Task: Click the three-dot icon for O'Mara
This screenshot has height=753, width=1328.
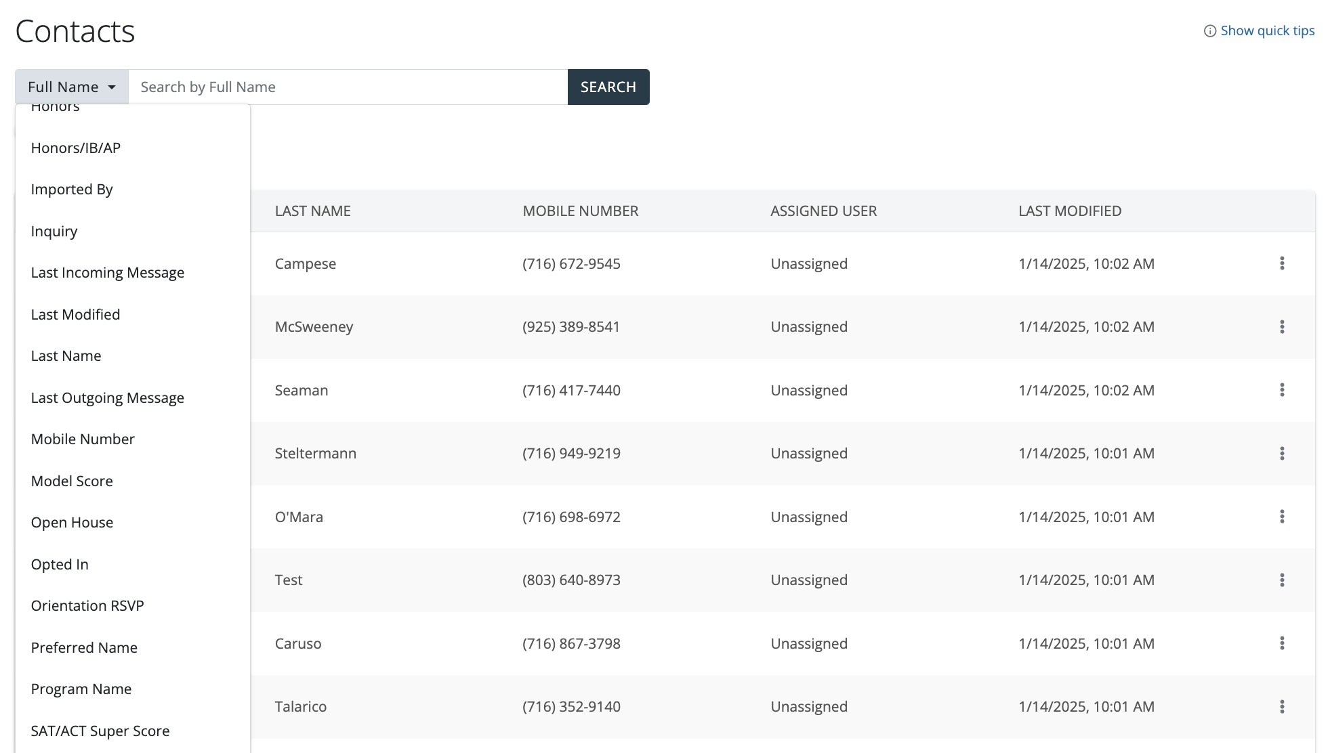Action: point(1281,517)
